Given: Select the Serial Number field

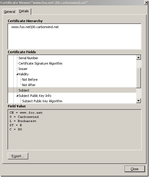Looking at the screenshot, I should [x=28, y=58].
